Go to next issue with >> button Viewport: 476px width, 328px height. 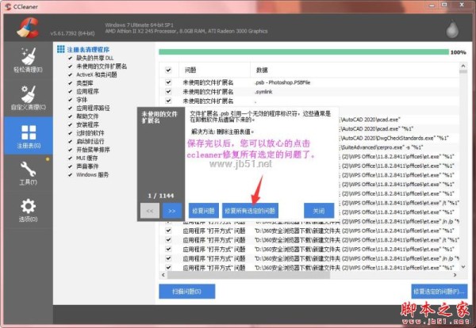tap(172, 211)
